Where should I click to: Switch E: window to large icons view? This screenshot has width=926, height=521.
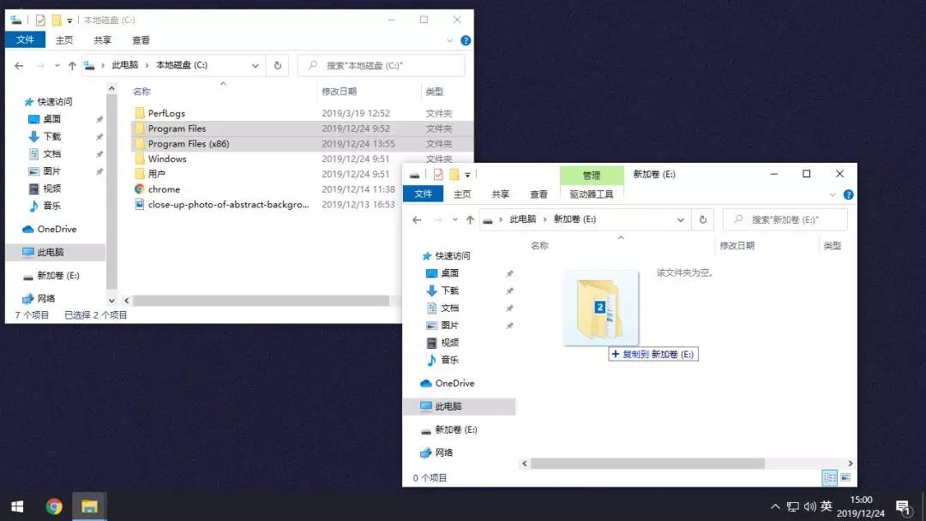[x=845, y=477]
